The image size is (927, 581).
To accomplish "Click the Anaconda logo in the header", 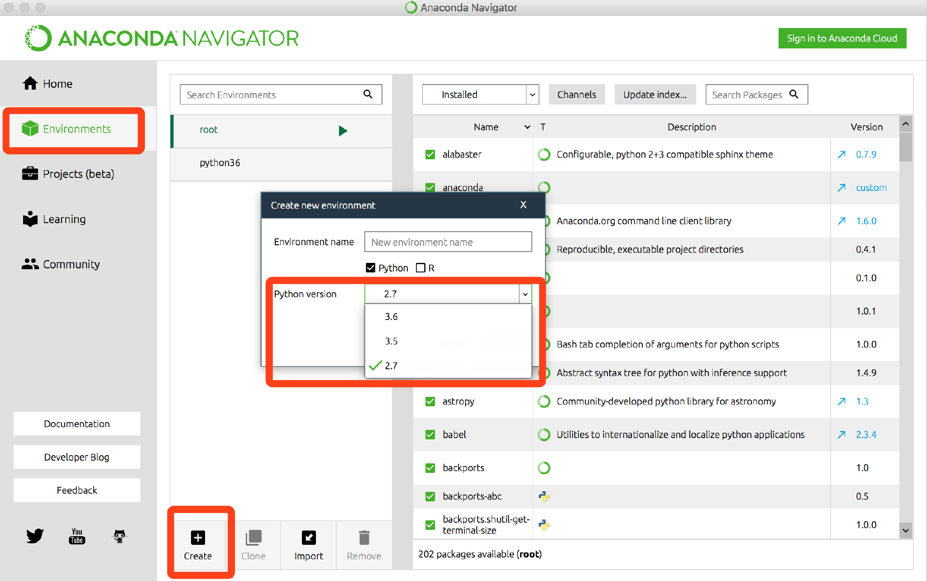I will coord(162,38).
